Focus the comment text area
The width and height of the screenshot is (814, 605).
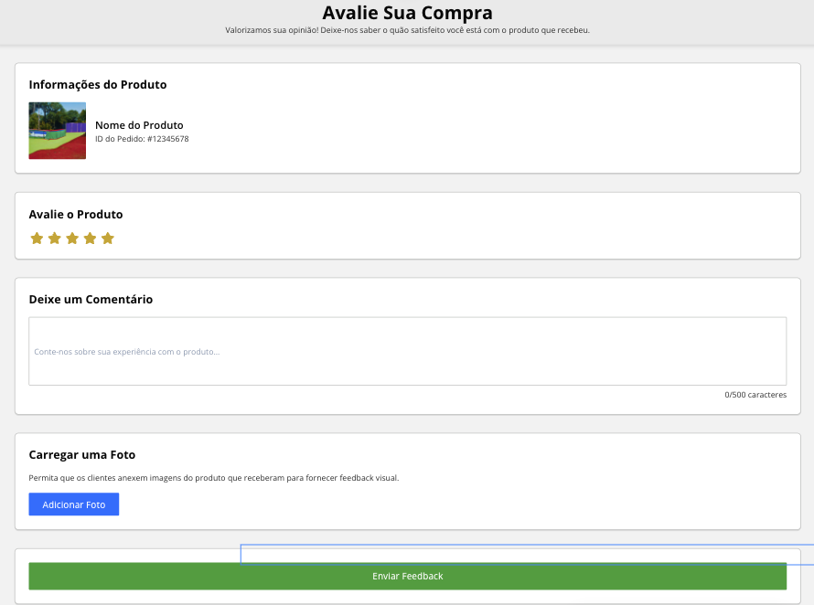tap(408, 351)
